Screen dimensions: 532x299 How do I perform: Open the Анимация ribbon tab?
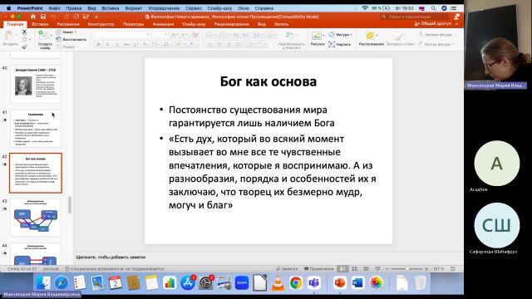[x=163, y=24]
